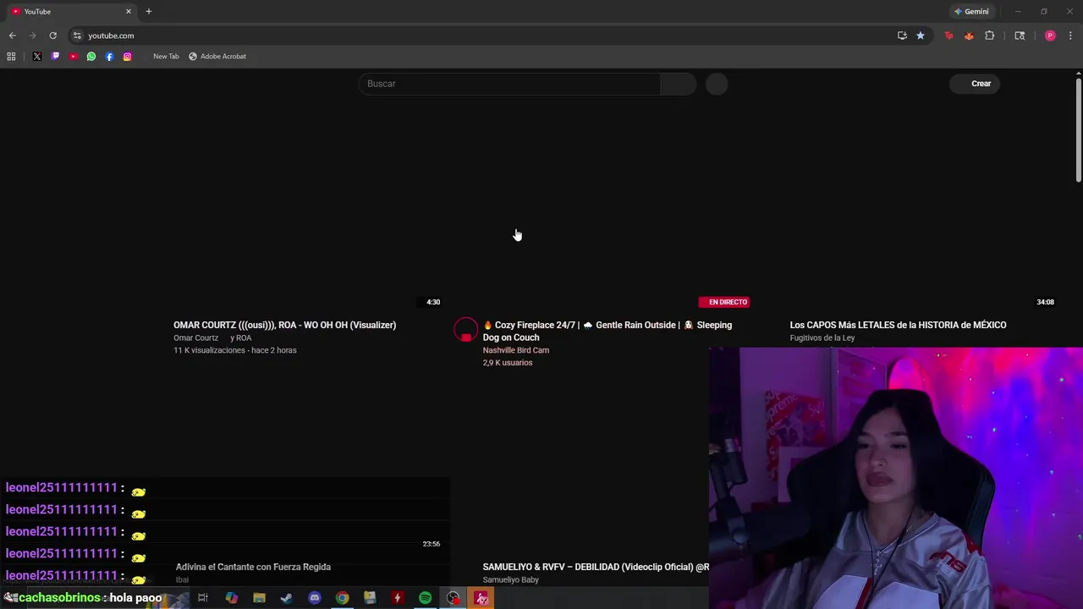Open the MetaMask fox extension
This screenshot has width=1083, height=609.
pos(969,36)
